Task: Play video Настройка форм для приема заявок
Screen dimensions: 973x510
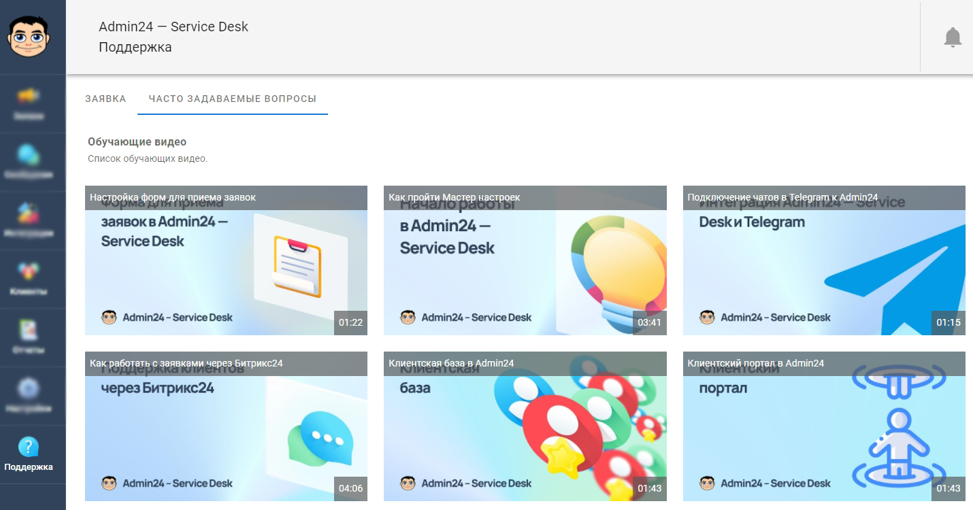Action: (226, 260)
